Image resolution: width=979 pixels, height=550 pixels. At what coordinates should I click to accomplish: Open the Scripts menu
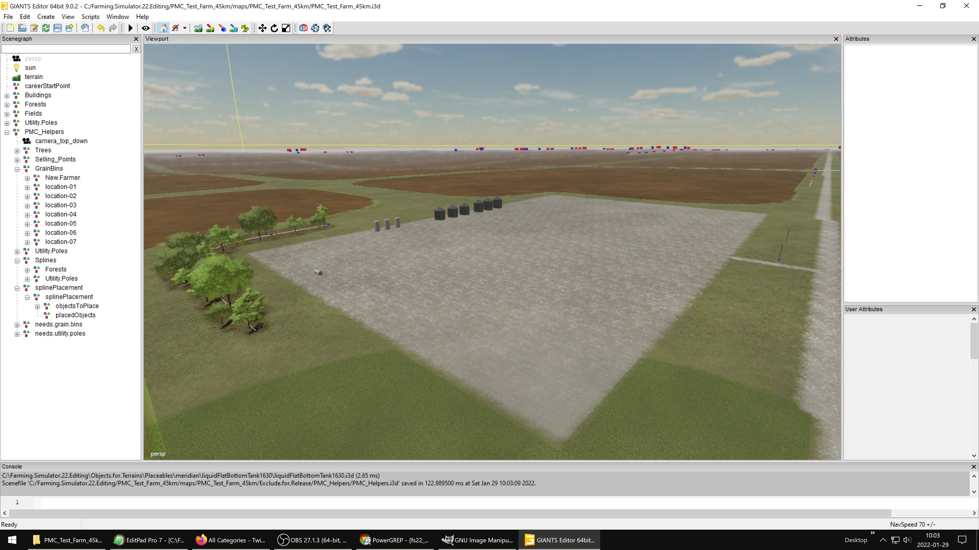pos(91,17)
